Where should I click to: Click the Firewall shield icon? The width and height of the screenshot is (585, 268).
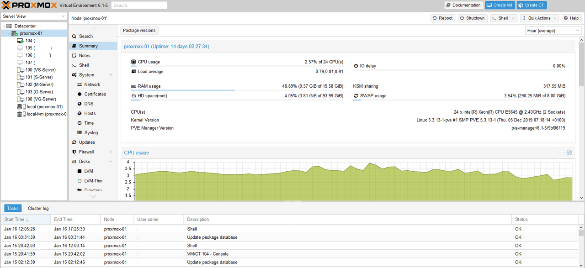[x=74, y=152]
